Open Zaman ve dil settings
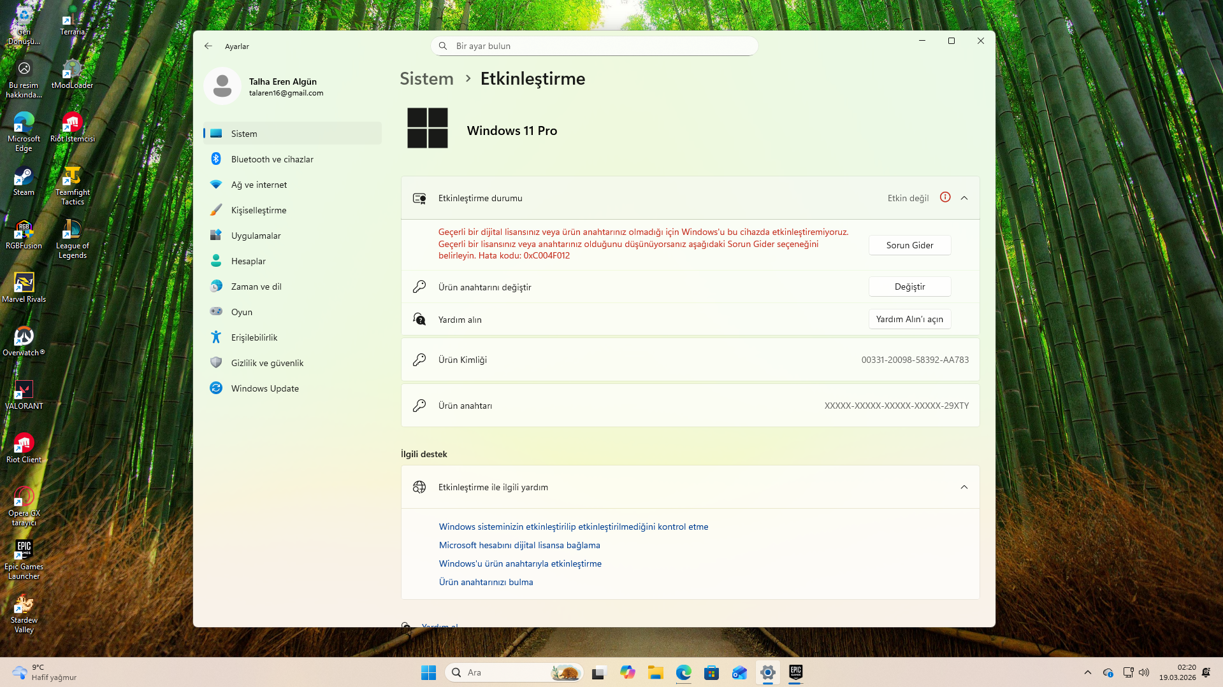The height and width of the screenshot is (687, 1223). pos(293,287)
